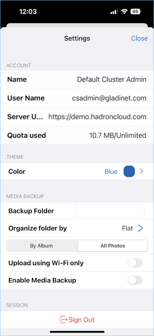Enable the Media Backup switch

coord(135,280)
